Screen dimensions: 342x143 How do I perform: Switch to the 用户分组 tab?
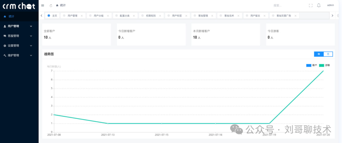coord(98,16)
